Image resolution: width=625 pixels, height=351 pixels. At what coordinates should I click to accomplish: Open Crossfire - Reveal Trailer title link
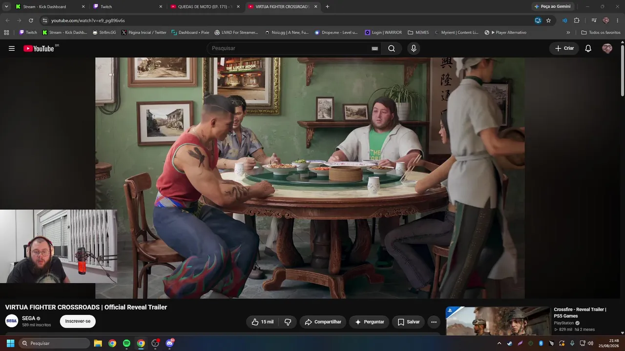pyautogui.click(x=580, y=312)
